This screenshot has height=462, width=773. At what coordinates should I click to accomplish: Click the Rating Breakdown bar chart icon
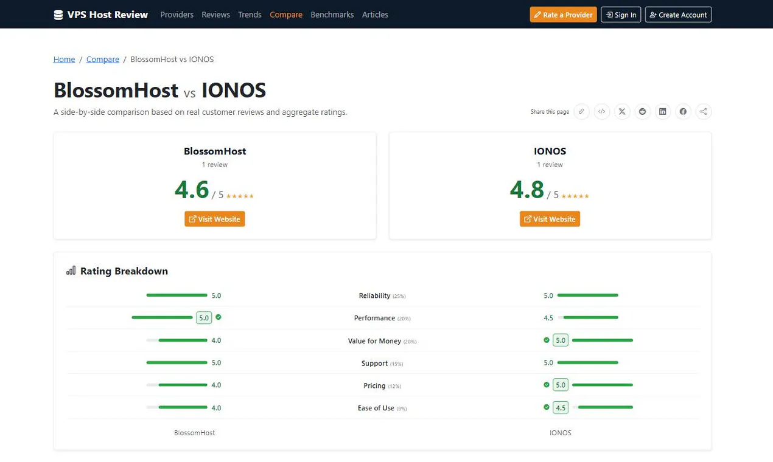pos(71,271)
